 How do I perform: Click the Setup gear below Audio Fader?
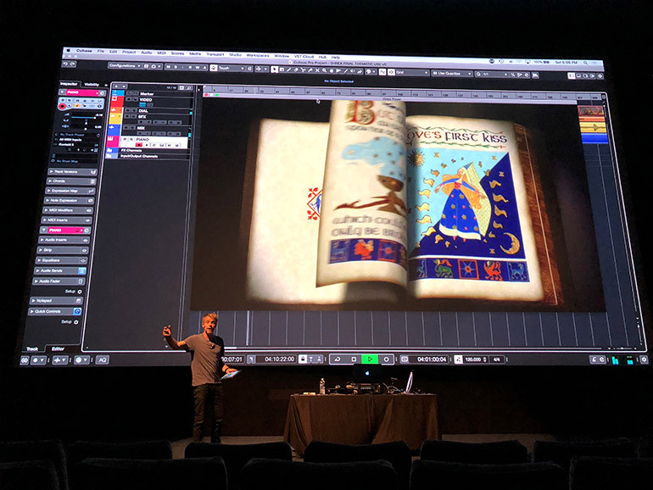[78, 291]
